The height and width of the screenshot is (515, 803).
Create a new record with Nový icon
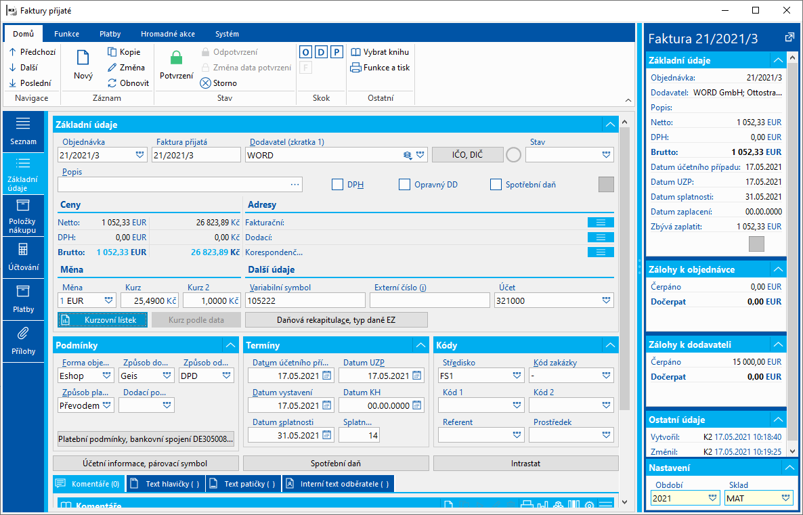point(83,58)
